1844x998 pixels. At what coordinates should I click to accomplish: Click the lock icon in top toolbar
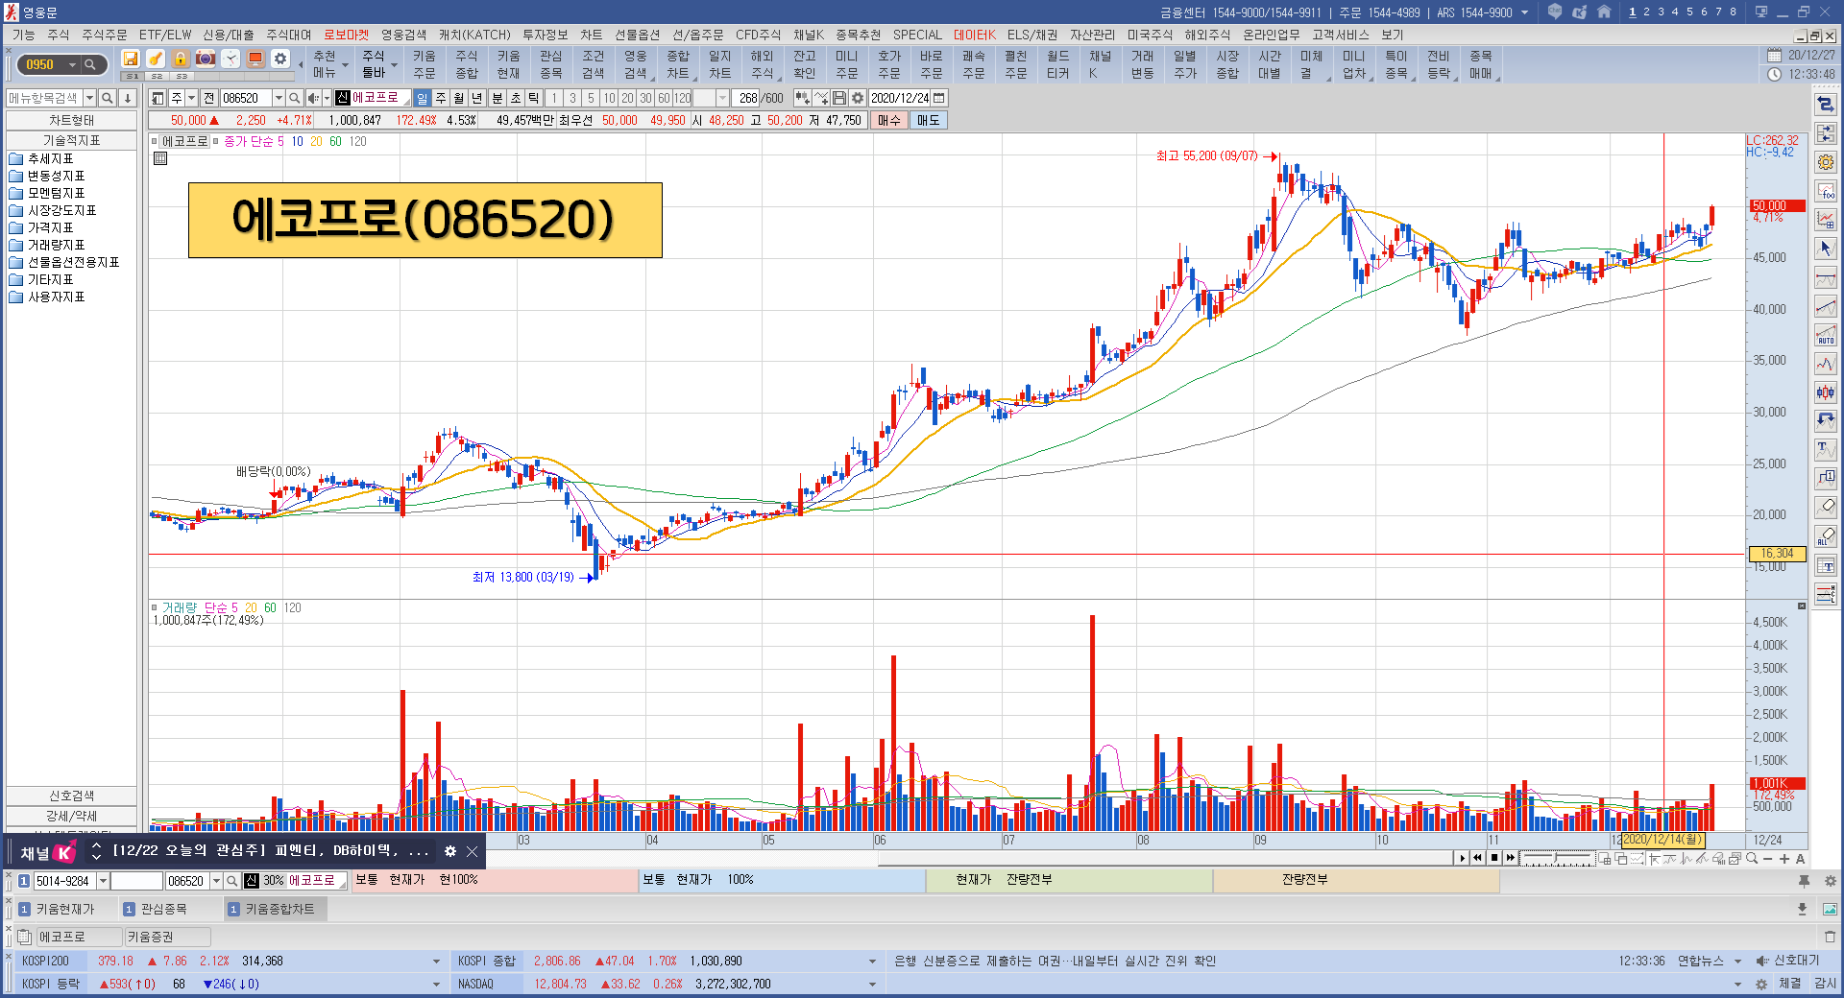pyautogui.click(x=181, y=59)
